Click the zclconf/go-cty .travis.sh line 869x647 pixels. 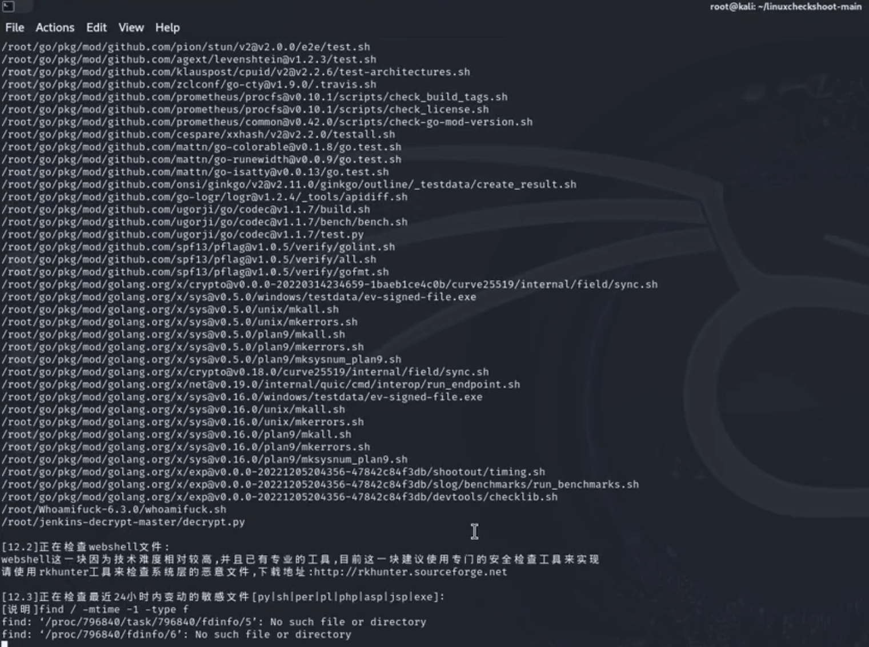pos(189,85)
